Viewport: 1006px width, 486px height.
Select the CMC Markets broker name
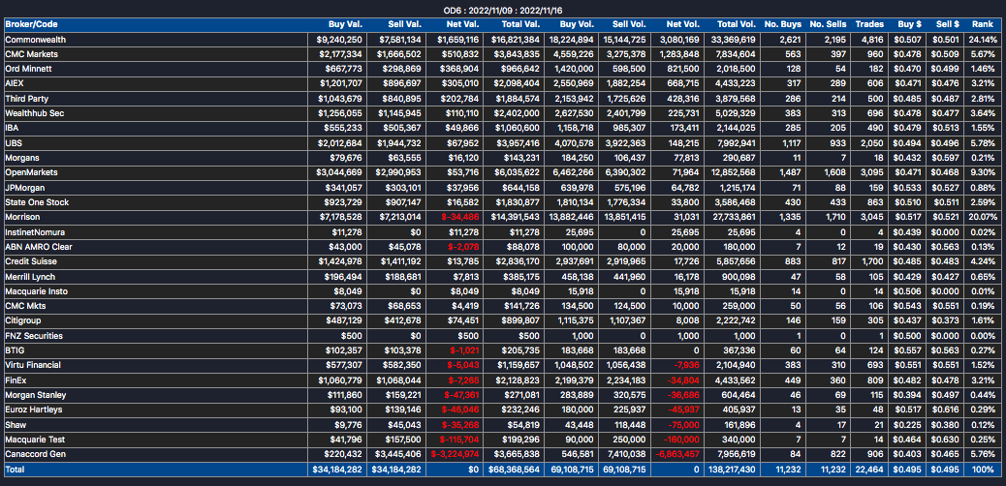(x=31, y=54)
